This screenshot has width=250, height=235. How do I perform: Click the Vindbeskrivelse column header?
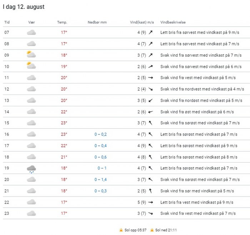click(x=173, y=22)
